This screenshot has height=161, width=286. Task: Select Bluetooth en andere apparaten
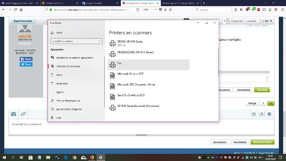74,58
